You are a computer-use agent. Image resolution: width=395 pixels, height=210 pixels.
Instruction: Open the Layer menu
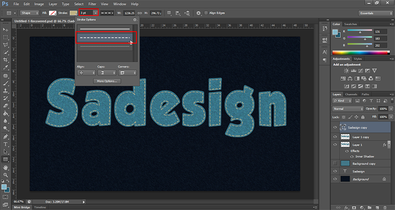click(53, 4)
